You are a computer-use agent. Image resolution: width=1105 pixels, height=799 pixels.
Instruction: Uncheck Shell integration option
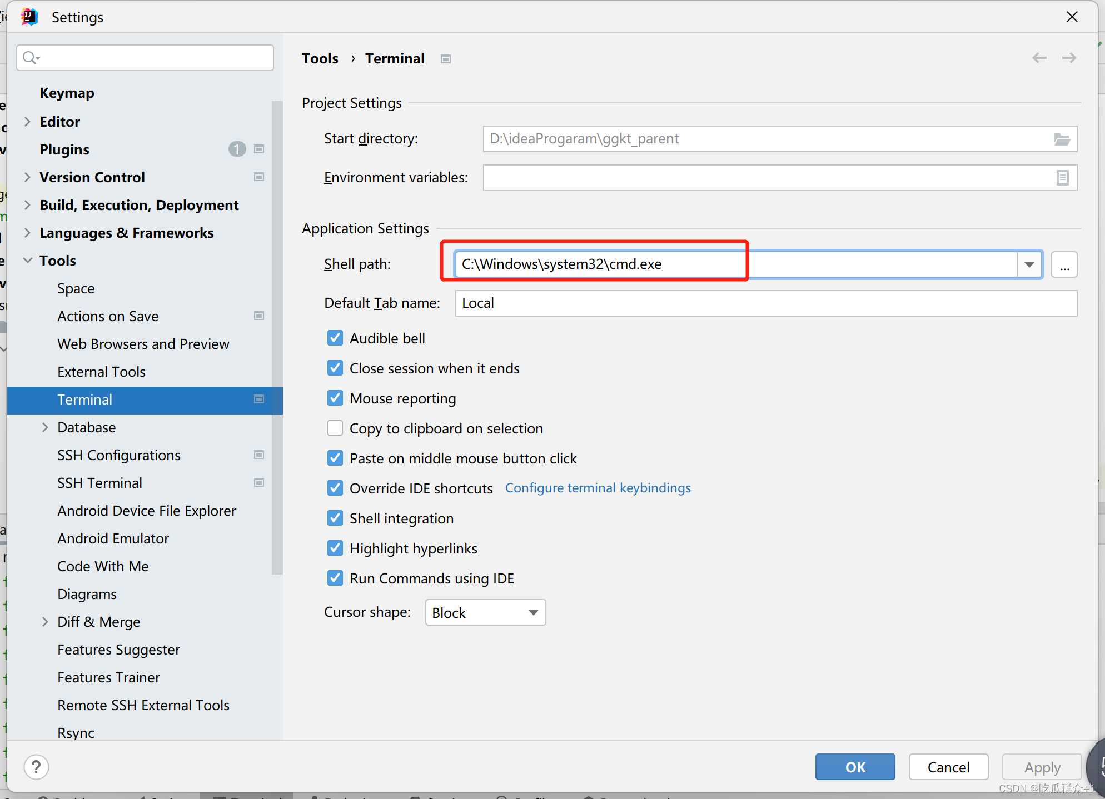[335, 518]
